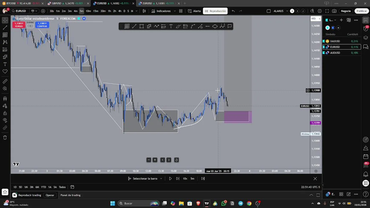Select the ruler measure tool
The image size is (370, 208).
(x=5, y=81)
